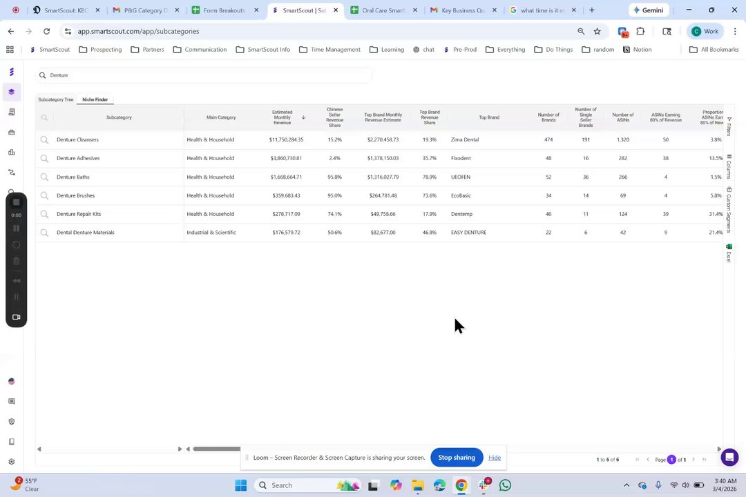Go to previous page arrow in pagination
The height and width of the screenshot is (497, 746).
click(x=647, y=460)
